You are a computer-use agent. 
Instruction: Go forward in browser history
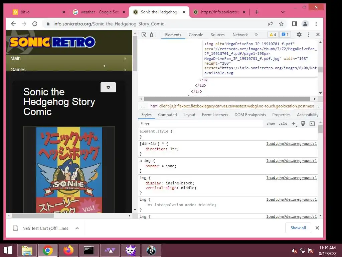[24, 24]
